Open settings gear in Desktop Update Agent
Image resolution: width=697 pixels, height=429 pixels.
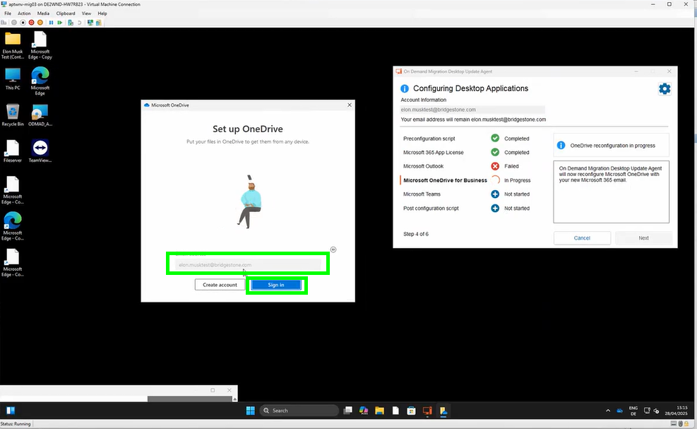tap(664, 88)
